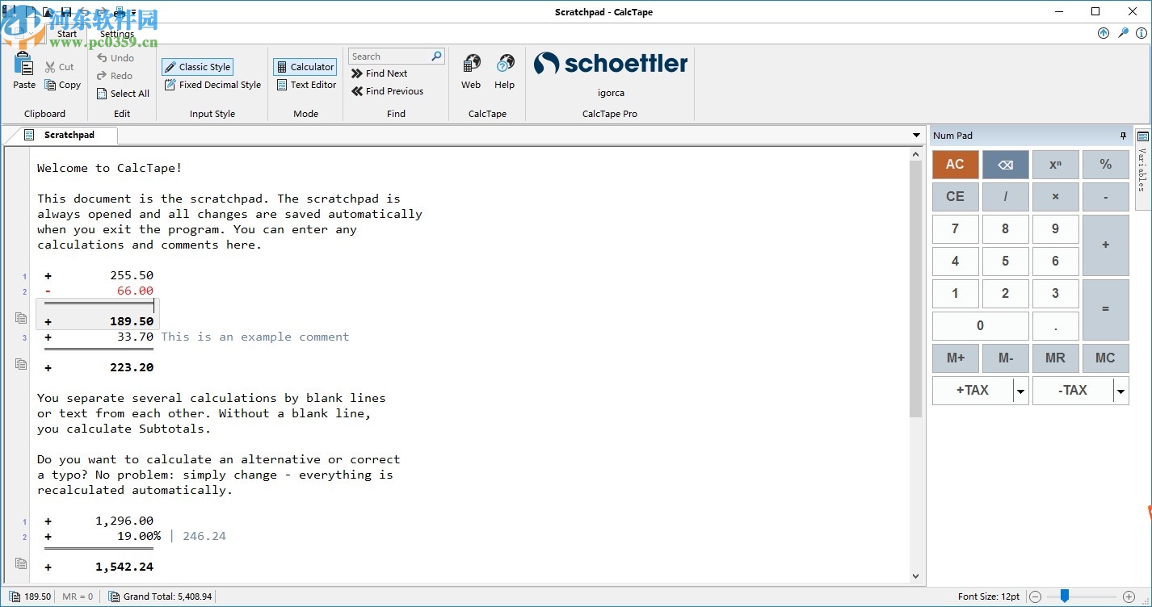The image size is (1152, 607).
Task: Click the number 7 key
Action: (x=955, y=229)
